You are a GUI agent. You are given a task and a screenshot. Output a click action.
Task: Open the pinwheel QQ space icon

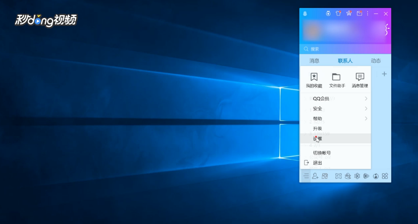[357, 176]
